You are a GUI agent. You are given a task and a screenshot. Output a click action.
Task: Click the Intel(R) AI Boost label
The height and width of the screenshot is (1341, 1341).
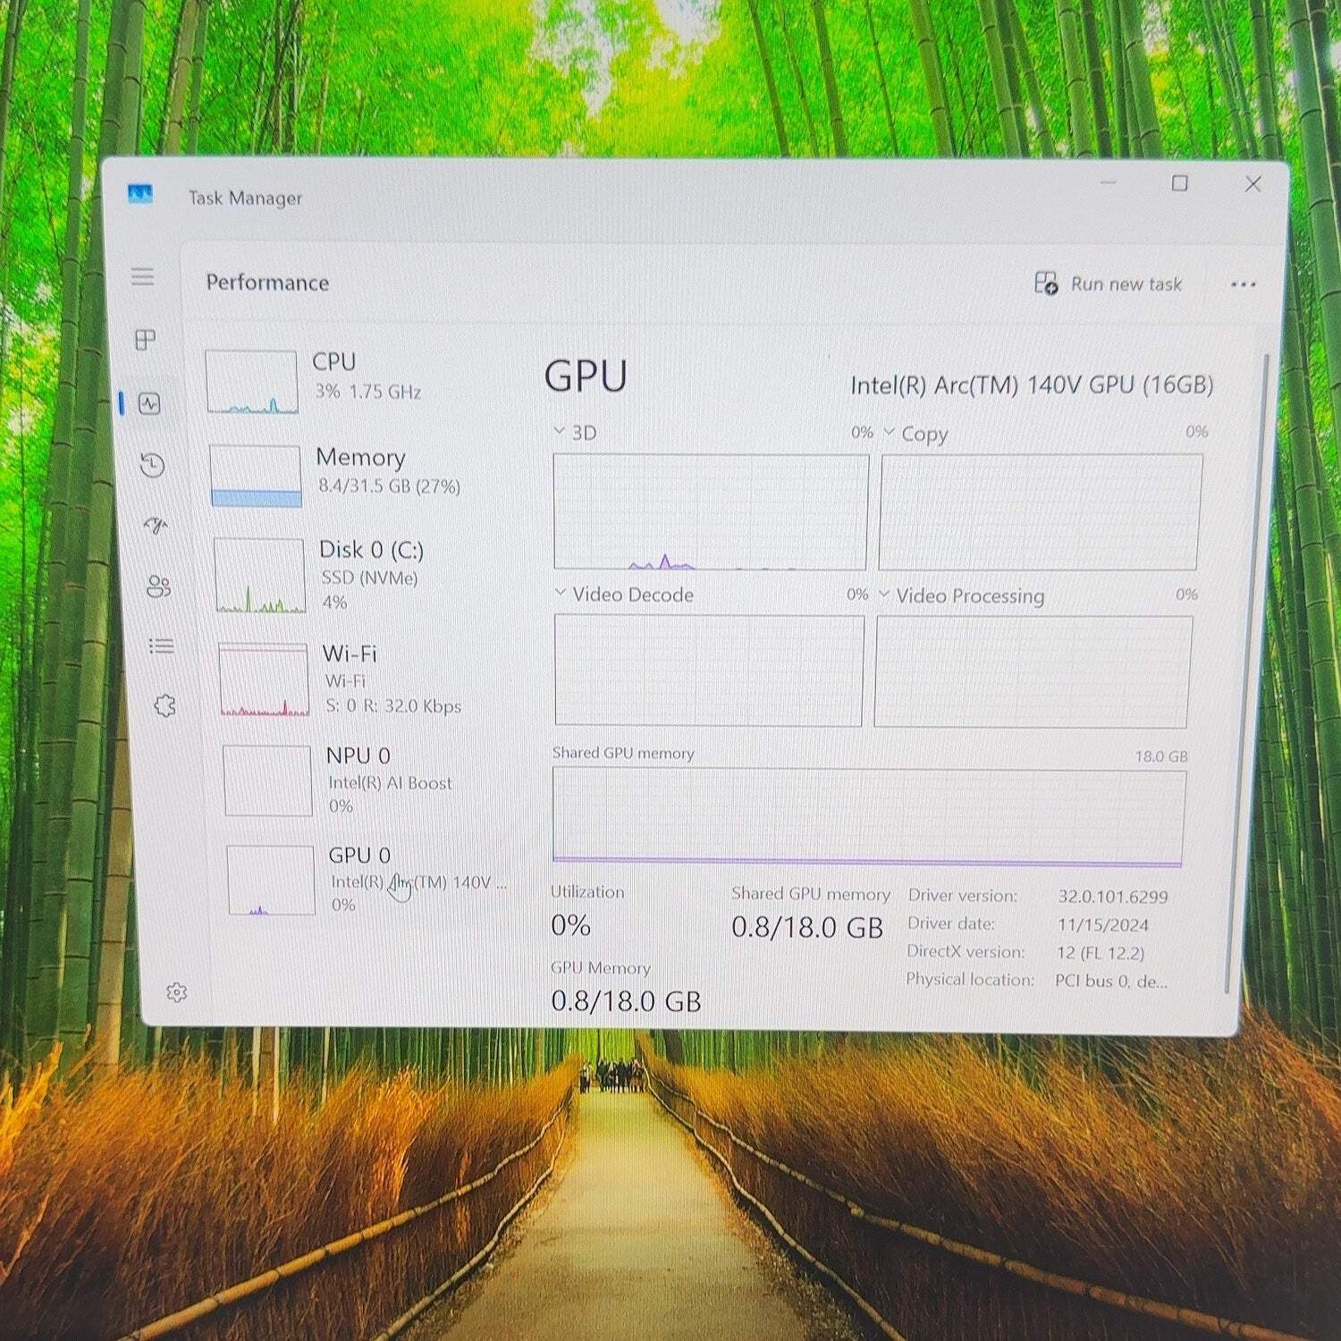point(390,783)
